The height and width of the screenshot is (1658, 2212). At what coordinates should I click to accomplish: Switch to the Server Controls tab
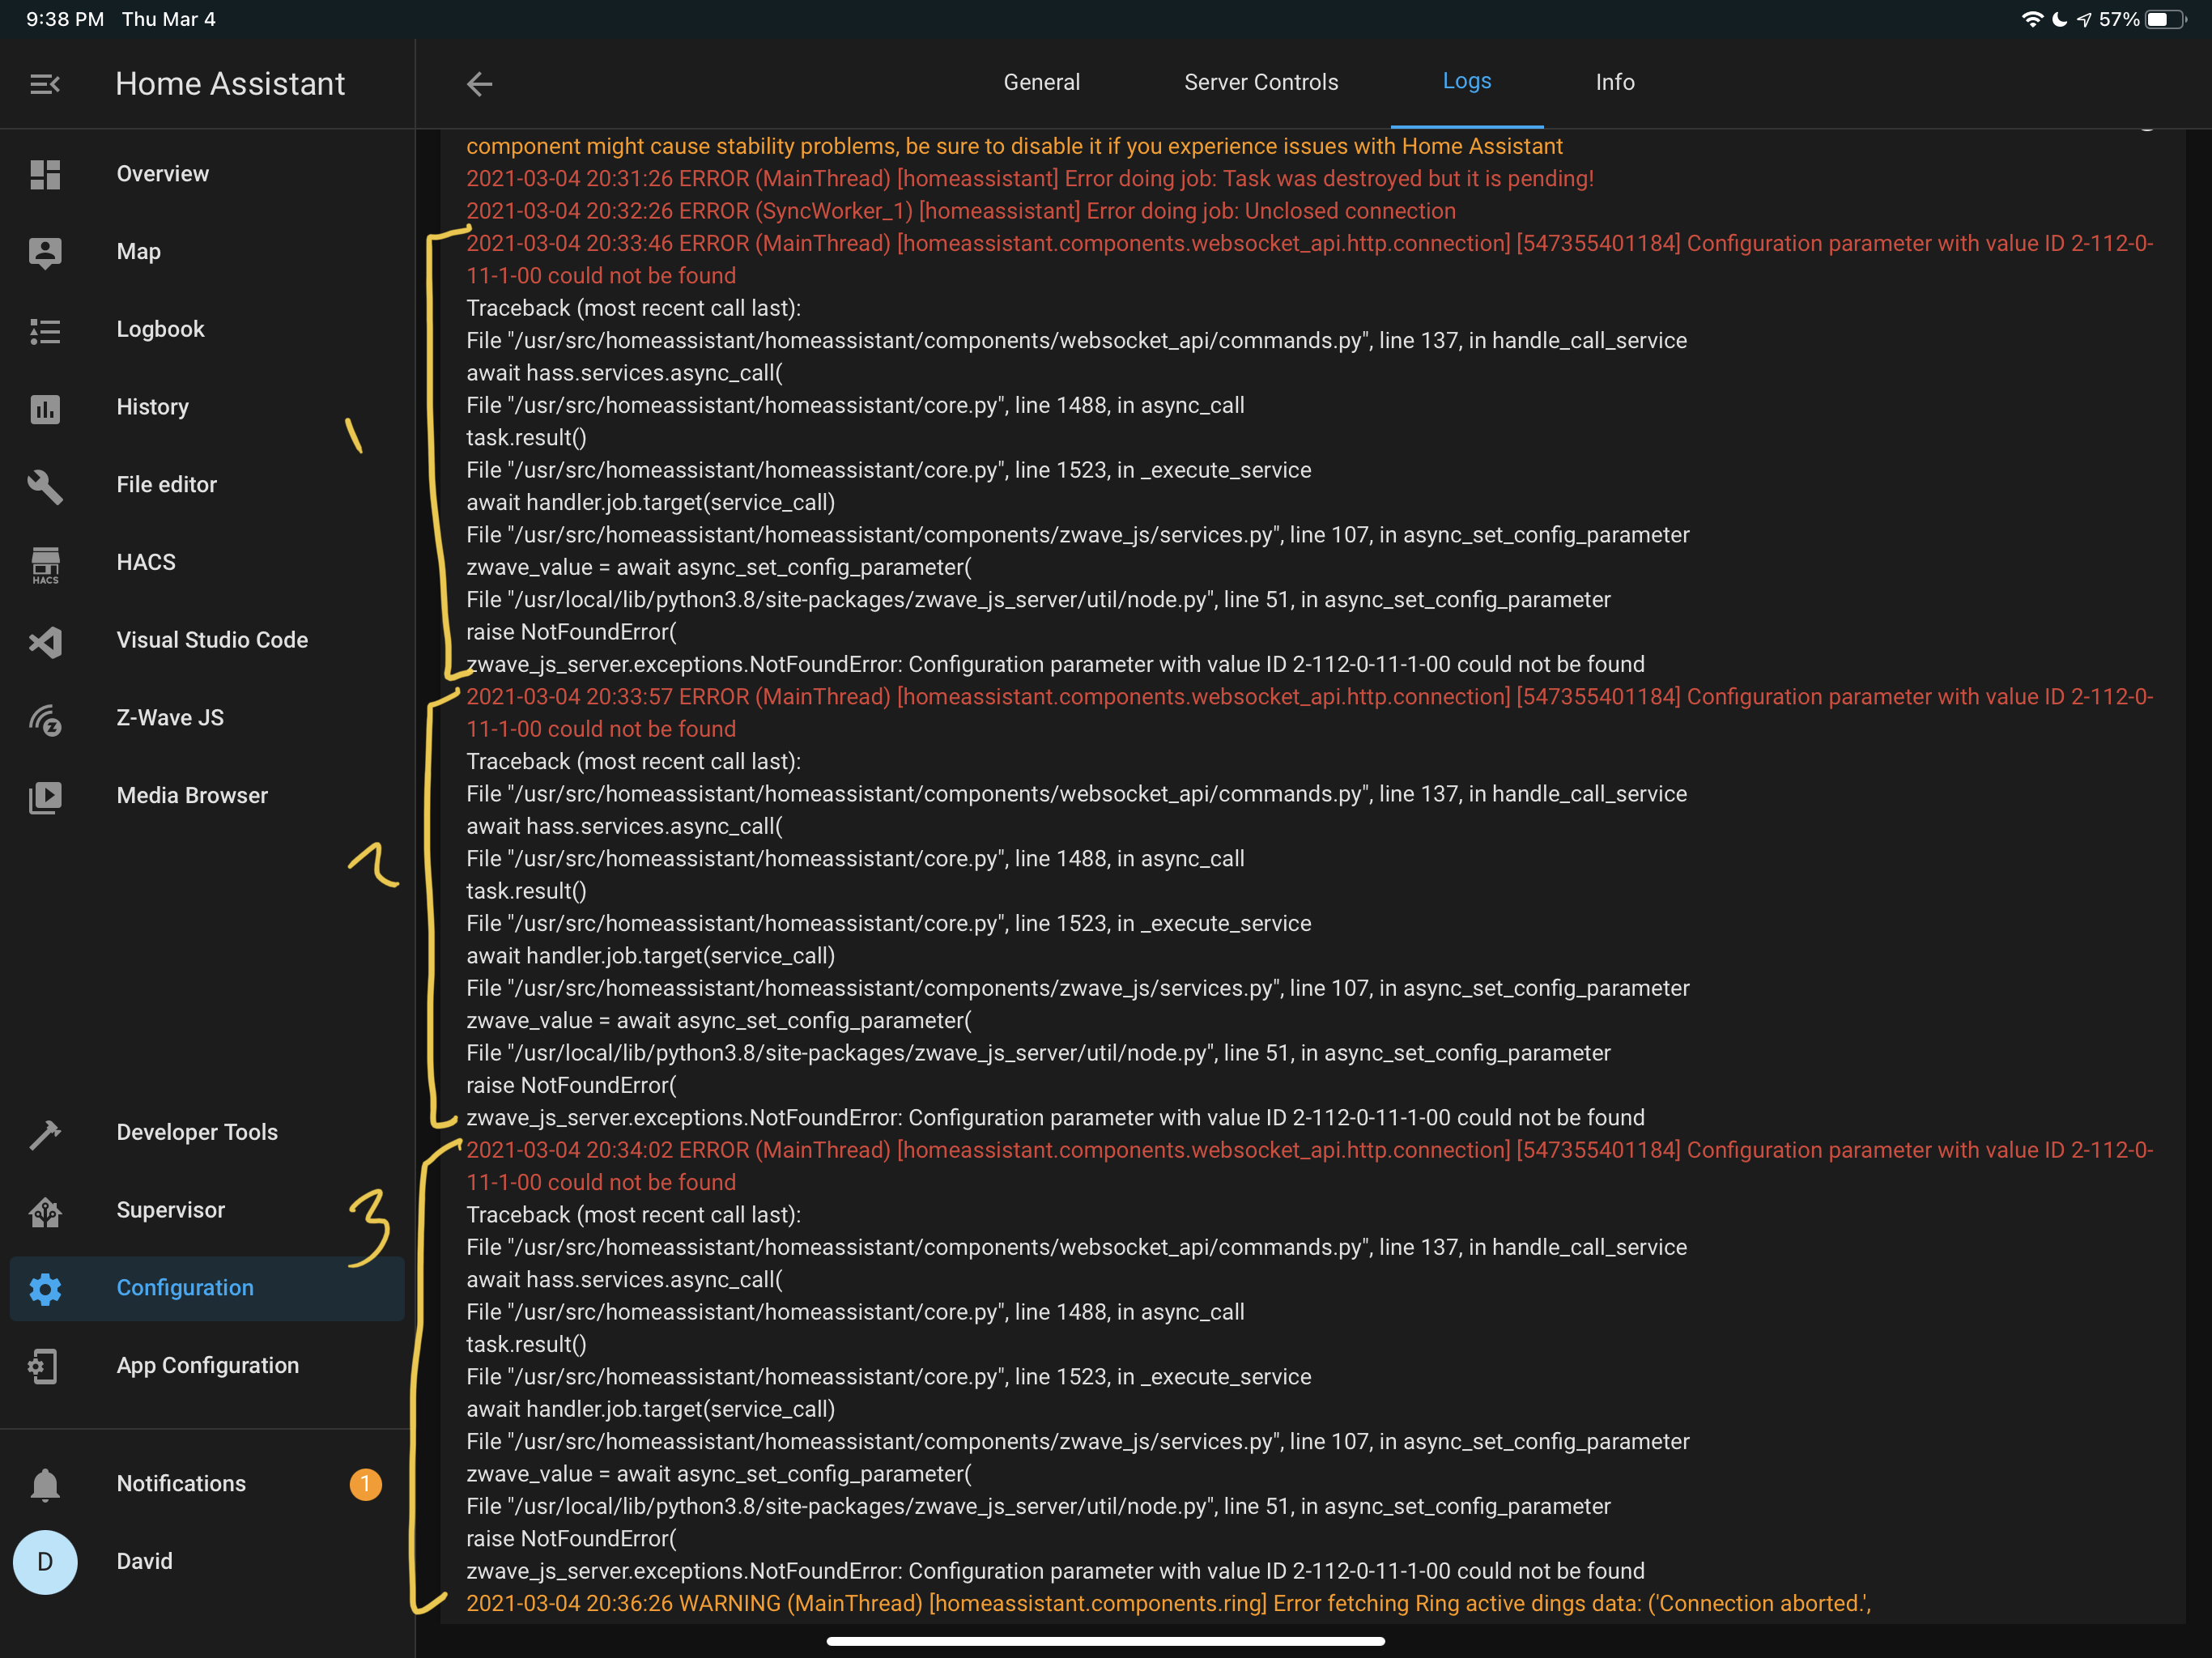pos(1260,82)
